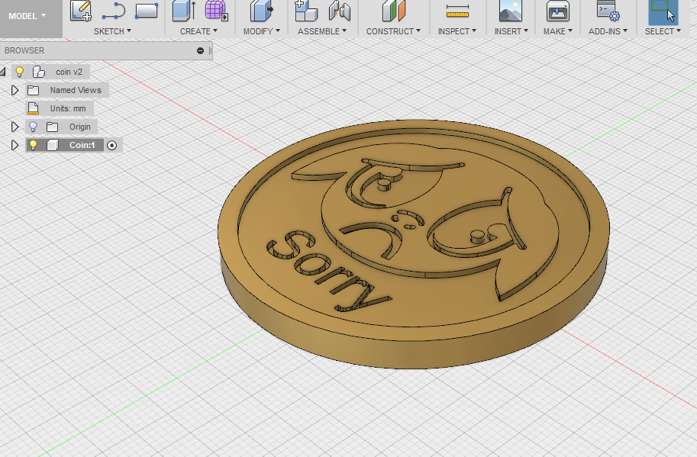This screenshot has height=457, width=697.
Task: Click the Create Form icon
Action: pos(217,11)
